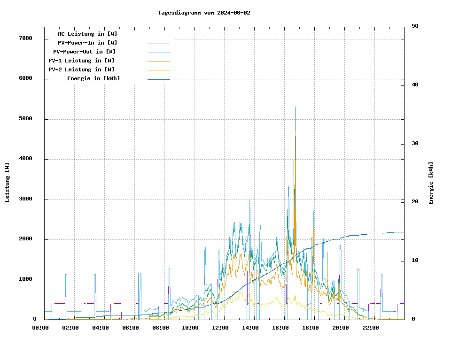Click the "AC Leistung in [W]" legend label
Viewport: 451px width, 338px height.
(87, 34)
